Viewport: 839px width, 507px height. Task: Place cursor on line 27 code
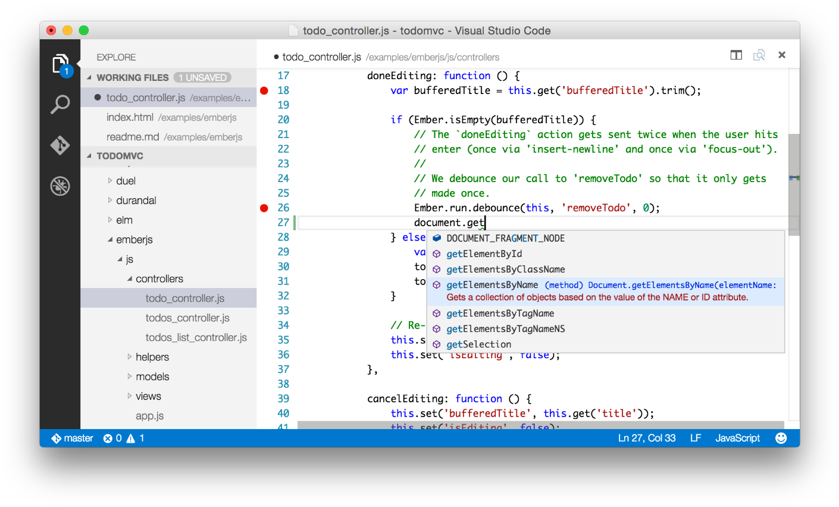coord(450,223)
